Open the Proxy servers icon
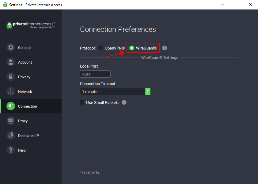The height and width of the screenshot is (184, 258). tap(11, 121)
